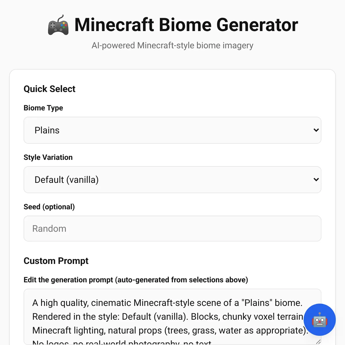This screenshot has width=345, height=345.
Task: Focus the Seed input field showing Random
Action: [172, 229]
